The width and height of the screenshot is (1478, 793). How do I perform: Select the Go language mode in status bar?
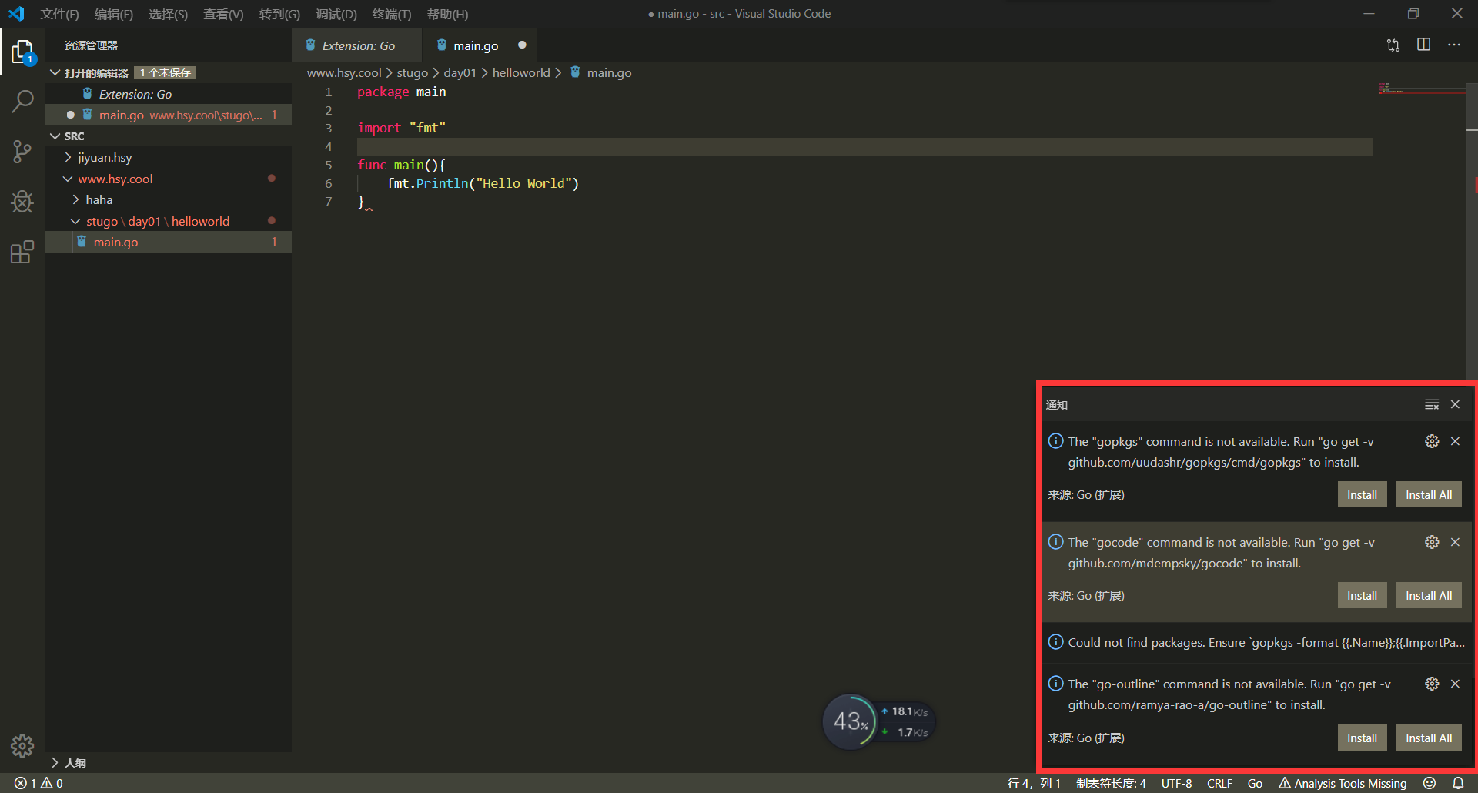point(1255,783)
